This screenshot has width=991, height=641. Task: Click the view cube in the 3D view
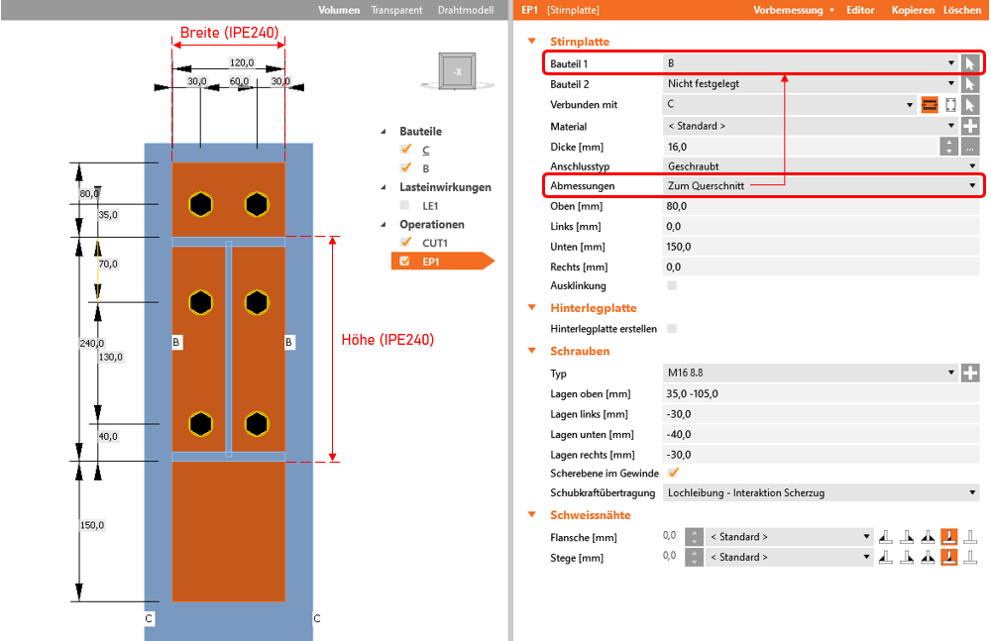click(458, 72)
